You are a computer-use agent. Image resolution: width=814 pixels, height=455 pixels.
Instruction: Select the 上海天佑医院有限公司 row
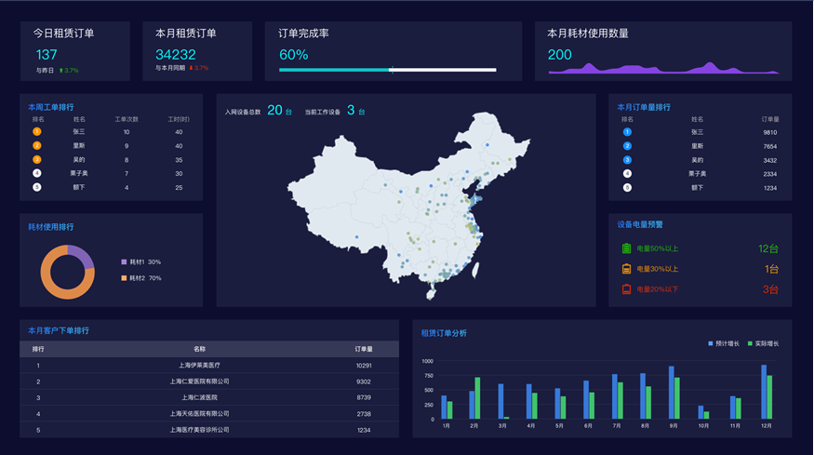(x=200, y=414)
